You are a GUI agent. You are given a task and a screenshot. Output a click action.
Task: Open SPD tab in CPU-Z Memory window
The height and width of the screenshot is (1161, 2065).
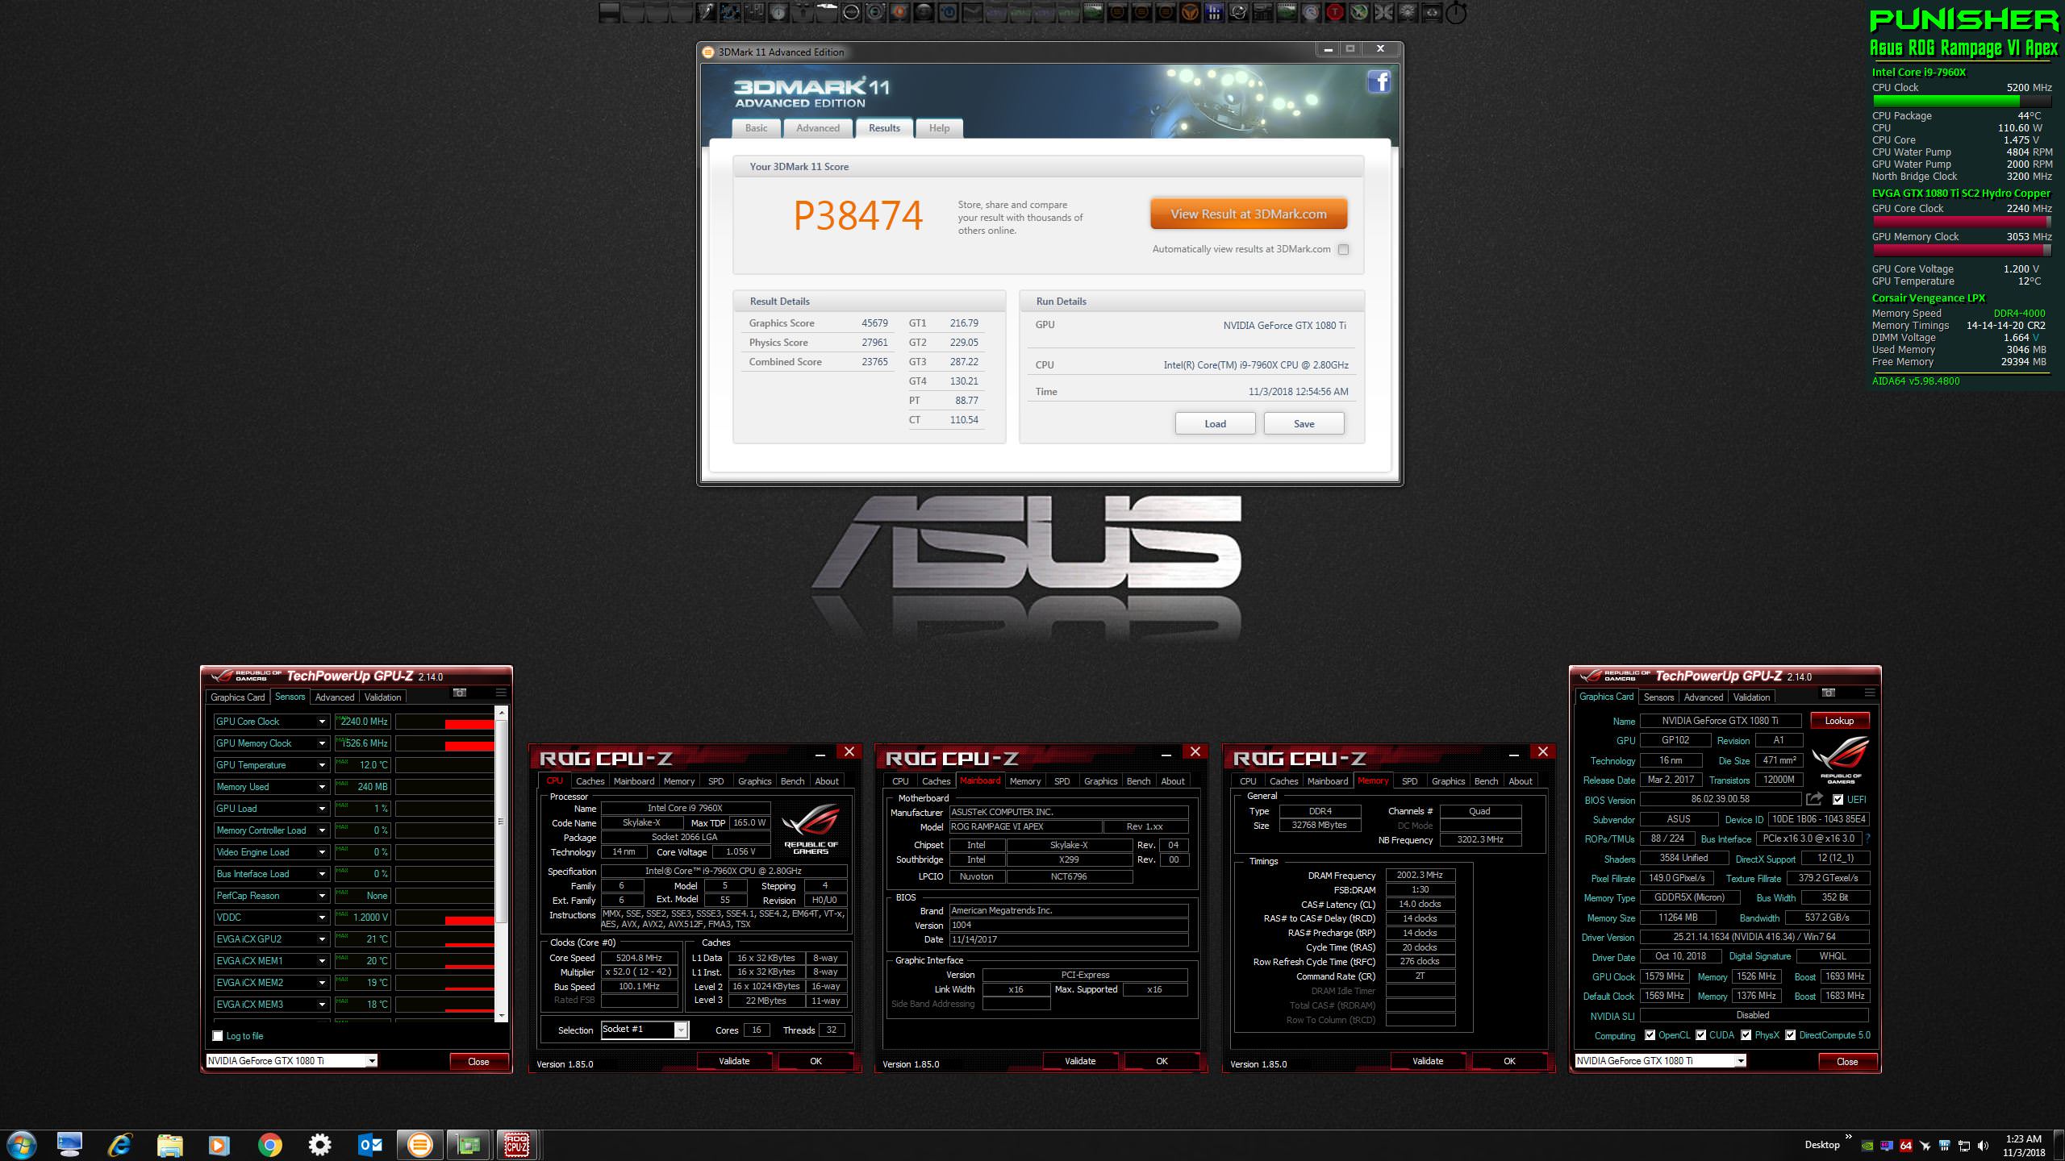[1409, 781]
